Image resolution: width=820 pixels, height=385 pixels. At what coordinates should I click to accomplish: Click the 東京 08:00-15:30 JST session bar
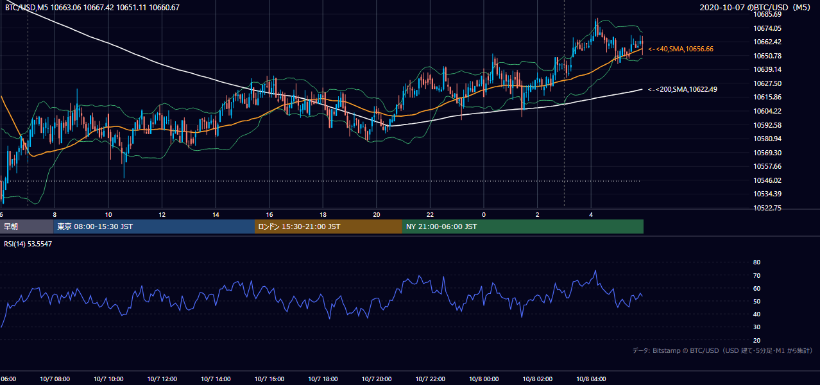coord(154,227)
